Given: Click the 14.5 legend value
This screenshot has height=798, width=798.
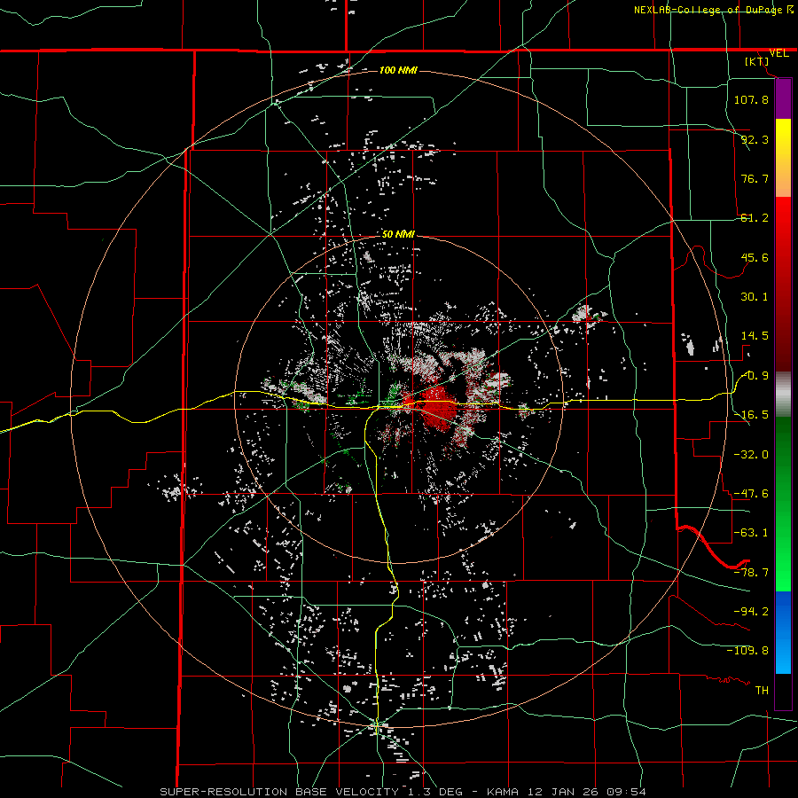Looking at the screenshot, I should click(x=755, y=336).
